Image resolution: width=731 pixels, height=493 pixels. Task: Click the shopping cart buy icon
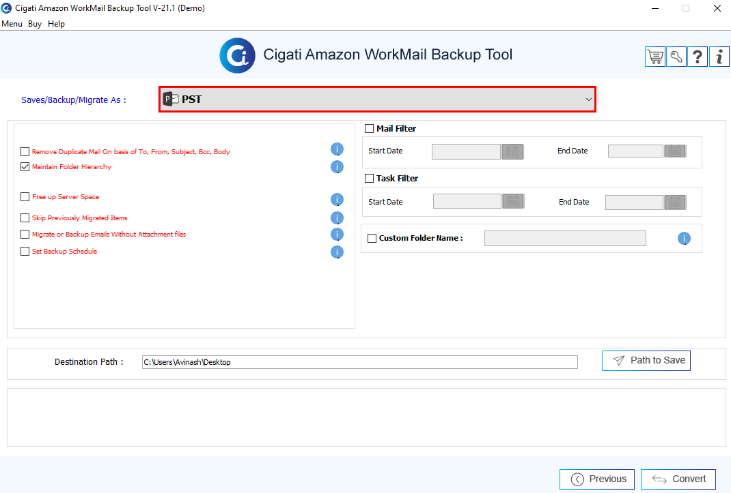click(x=655, y=57)
